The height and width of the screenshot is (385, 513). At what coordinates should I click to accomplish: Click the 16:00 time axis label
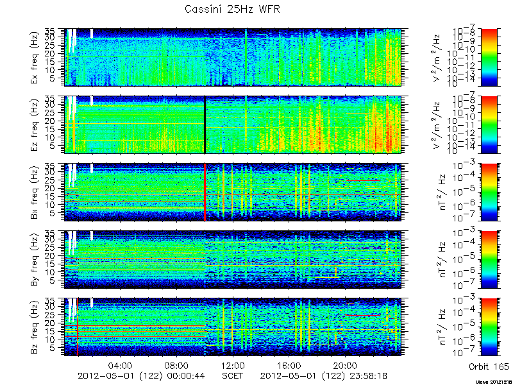[x=289, y=365]
